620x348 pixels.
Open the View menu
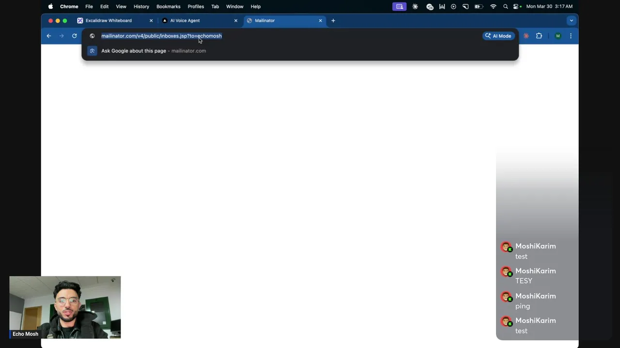[x=121, y=6]
